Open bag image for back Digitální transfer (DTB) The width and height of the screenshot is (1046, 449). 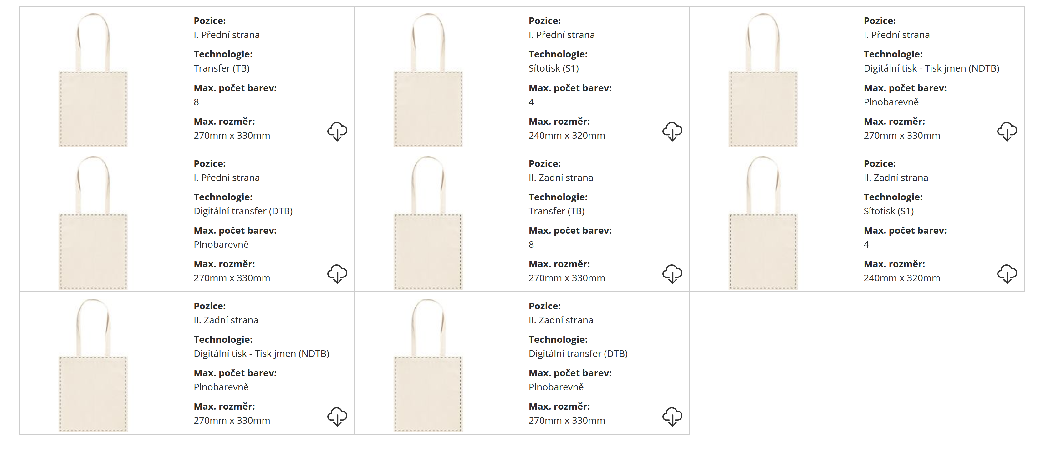click(428, 365)
